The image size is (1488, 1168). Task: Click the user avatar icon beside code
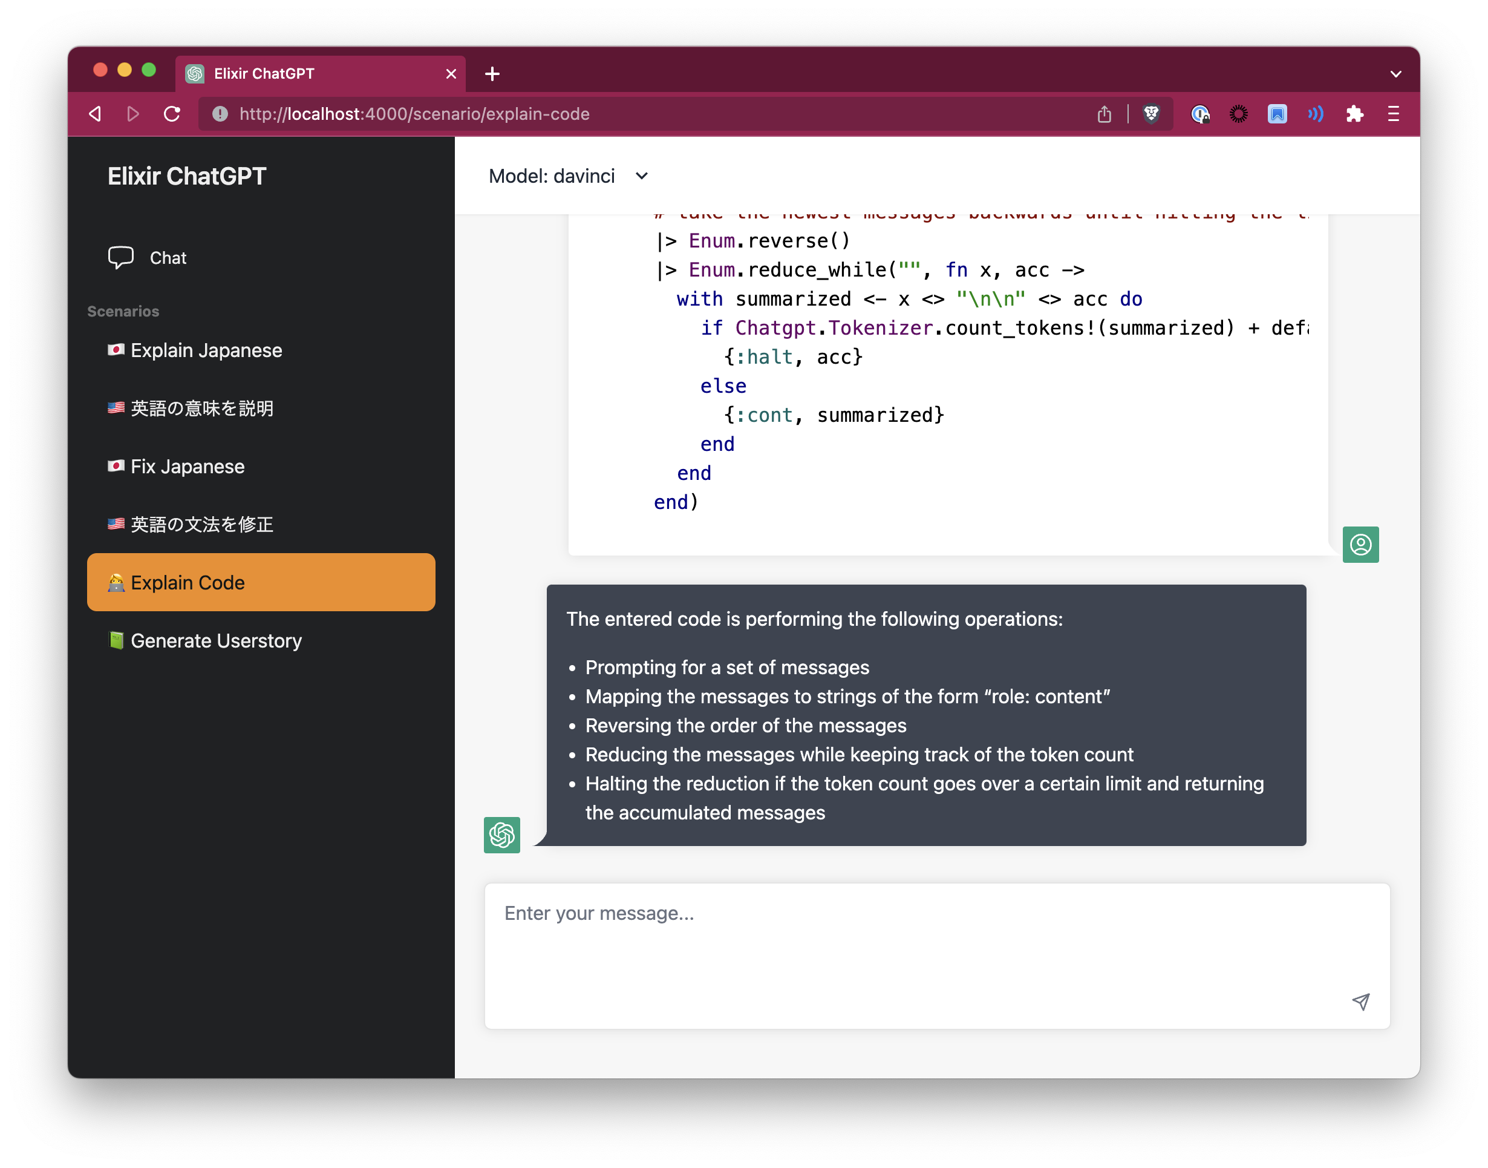pos(1360,544)
